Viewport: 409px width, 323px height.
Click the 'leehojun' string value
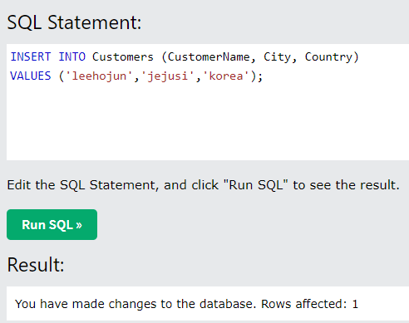click(x=99, y=76)
